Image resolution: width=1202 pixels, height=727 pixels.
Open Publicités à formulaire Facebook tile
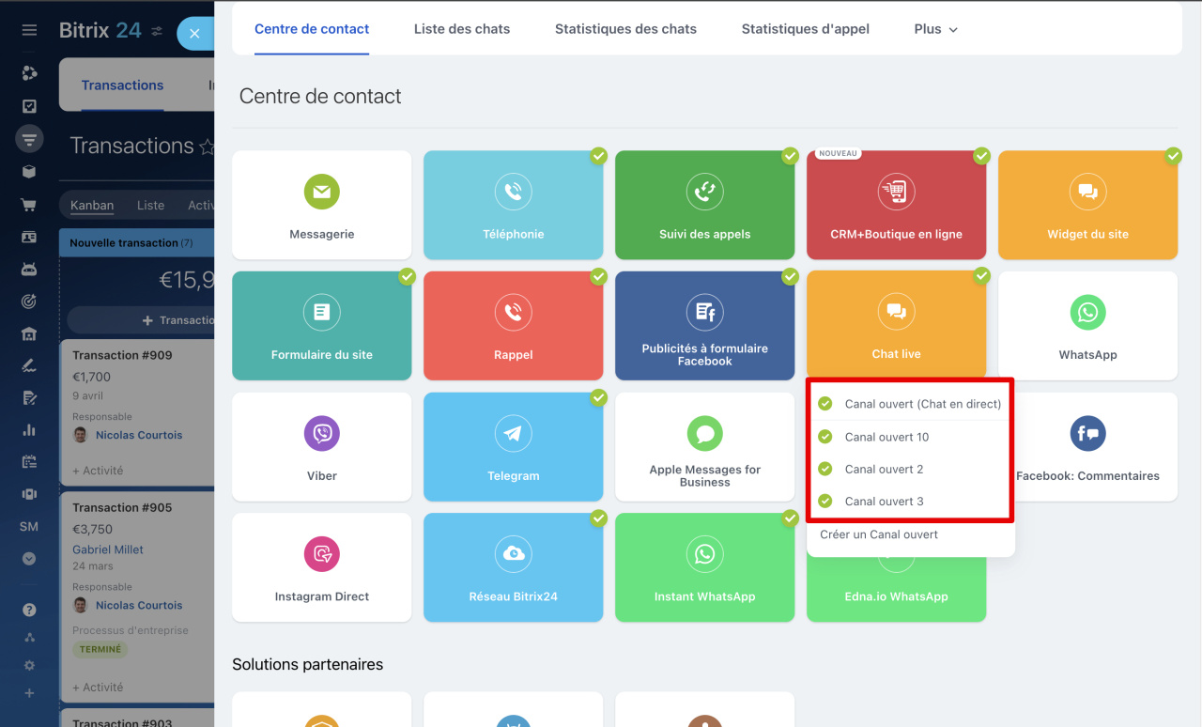click(705, 326)
